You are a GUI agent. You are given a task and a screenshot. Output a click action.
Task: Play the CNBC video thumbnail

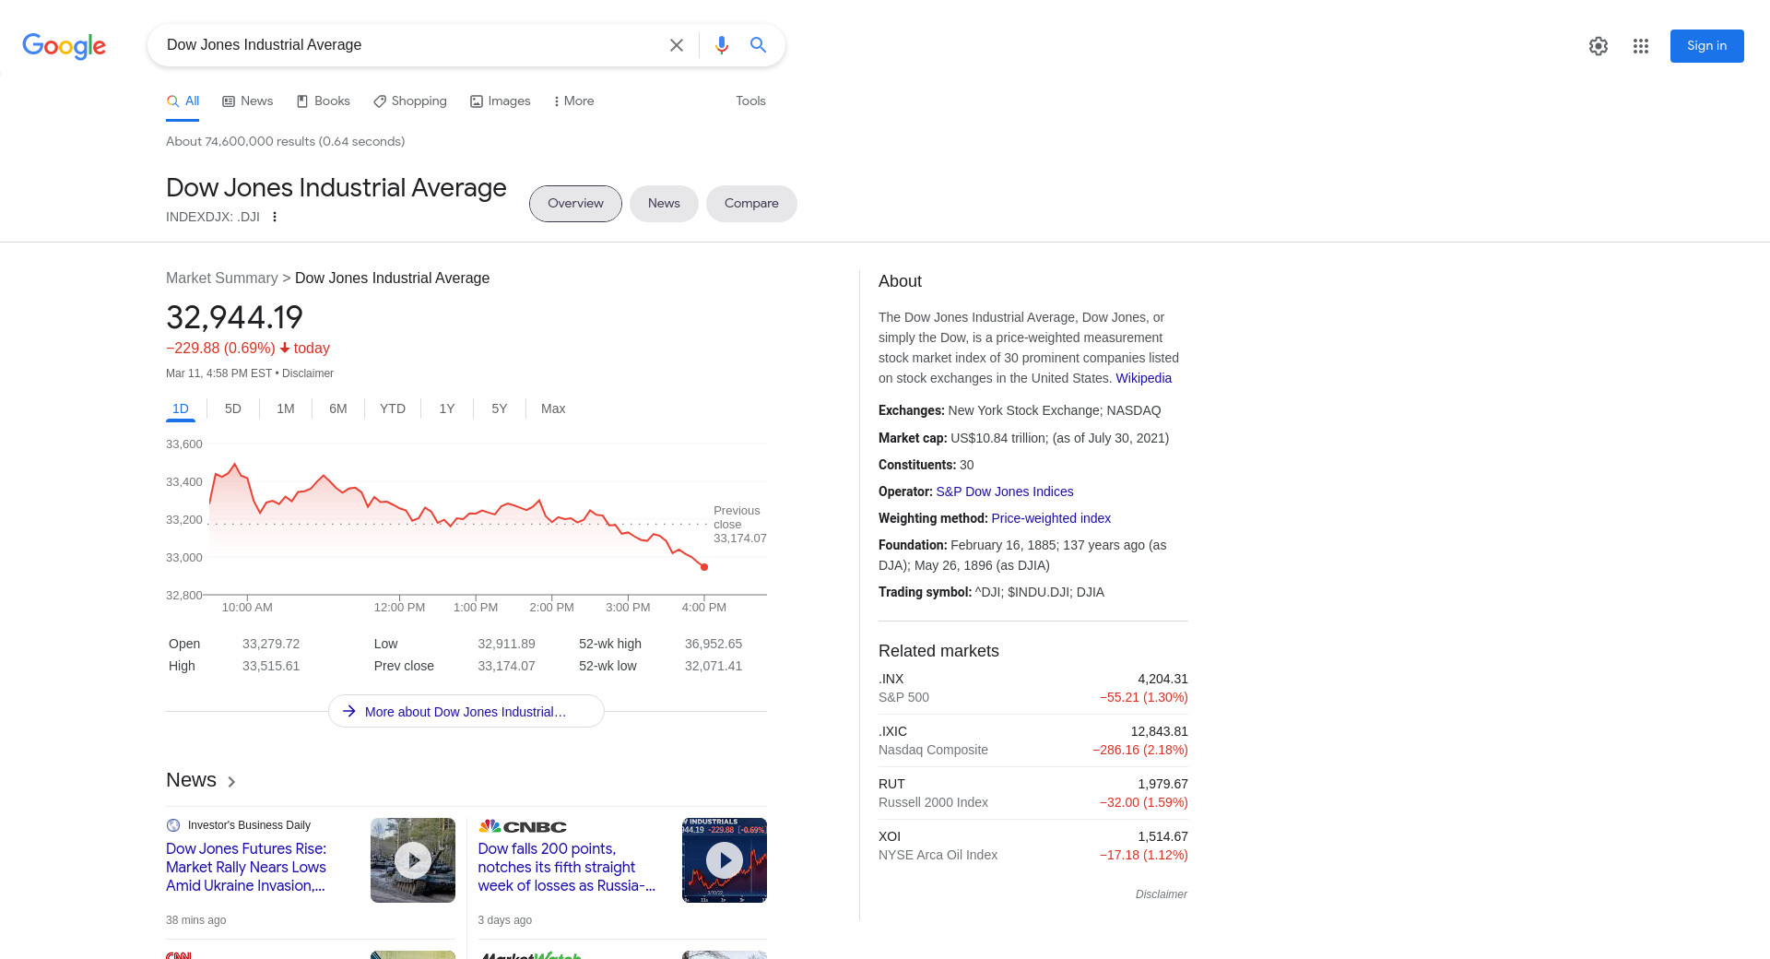(724, 860)
